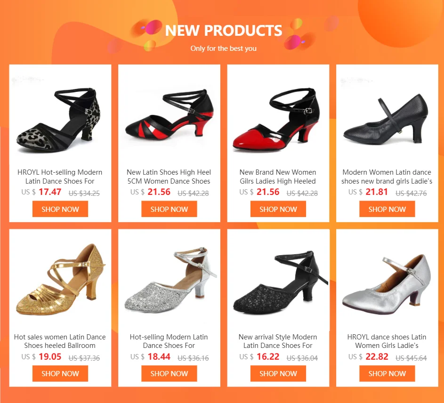Open the silver glitter shoe picture
The height and width of the screenshot is (403, 444).
pyautogui.click(x=169, y=281)
